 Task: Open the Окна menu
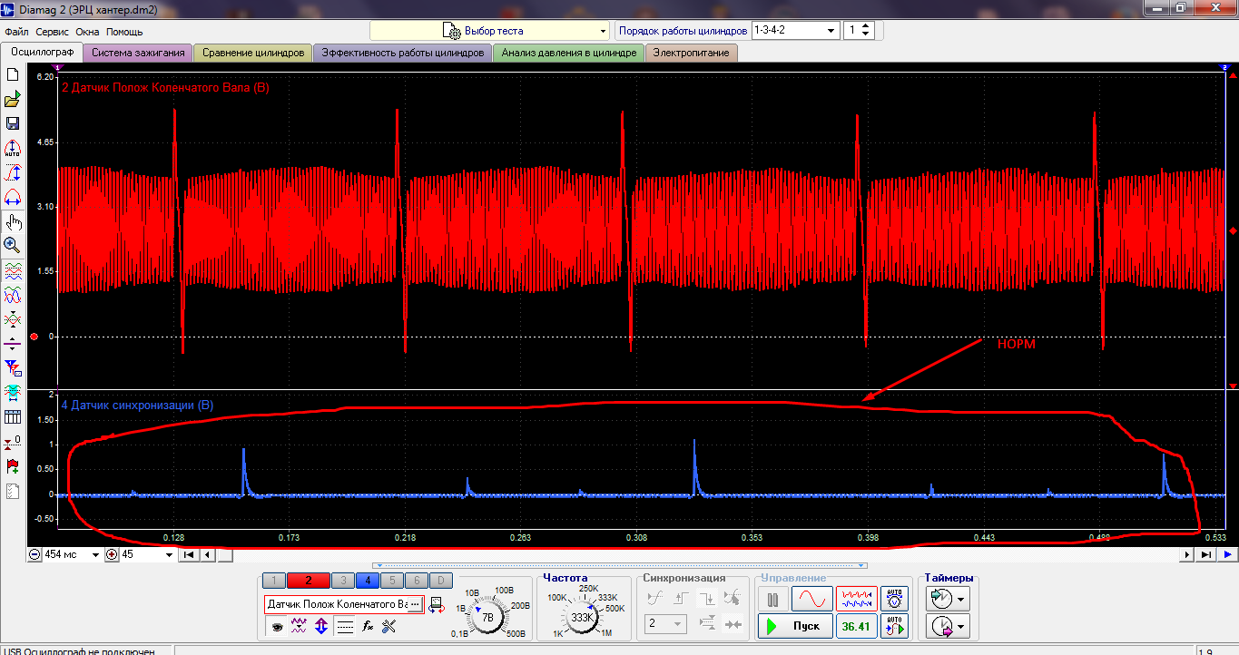coord(88,31)
